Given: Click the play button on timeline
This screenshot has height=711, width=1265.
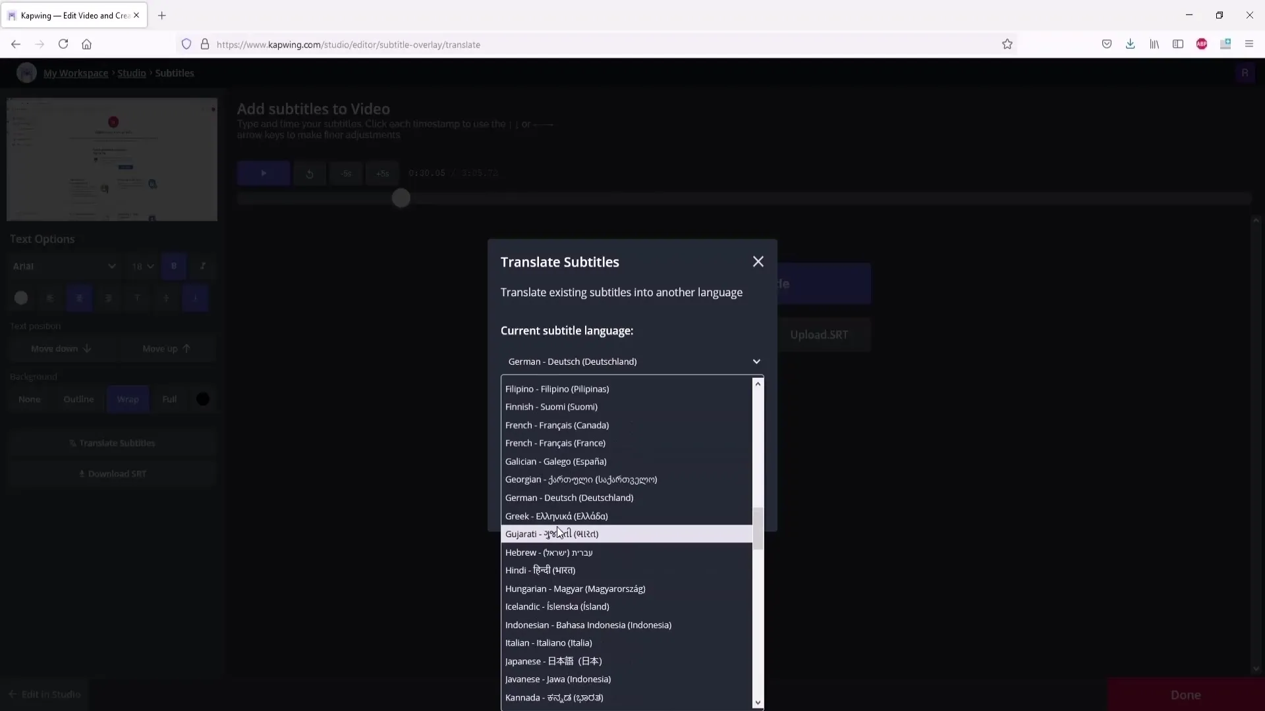Looking at the screenshot, I should [262, 172].
